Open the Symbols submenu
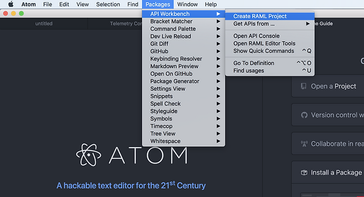364x197 pixels. coord(184,119)
